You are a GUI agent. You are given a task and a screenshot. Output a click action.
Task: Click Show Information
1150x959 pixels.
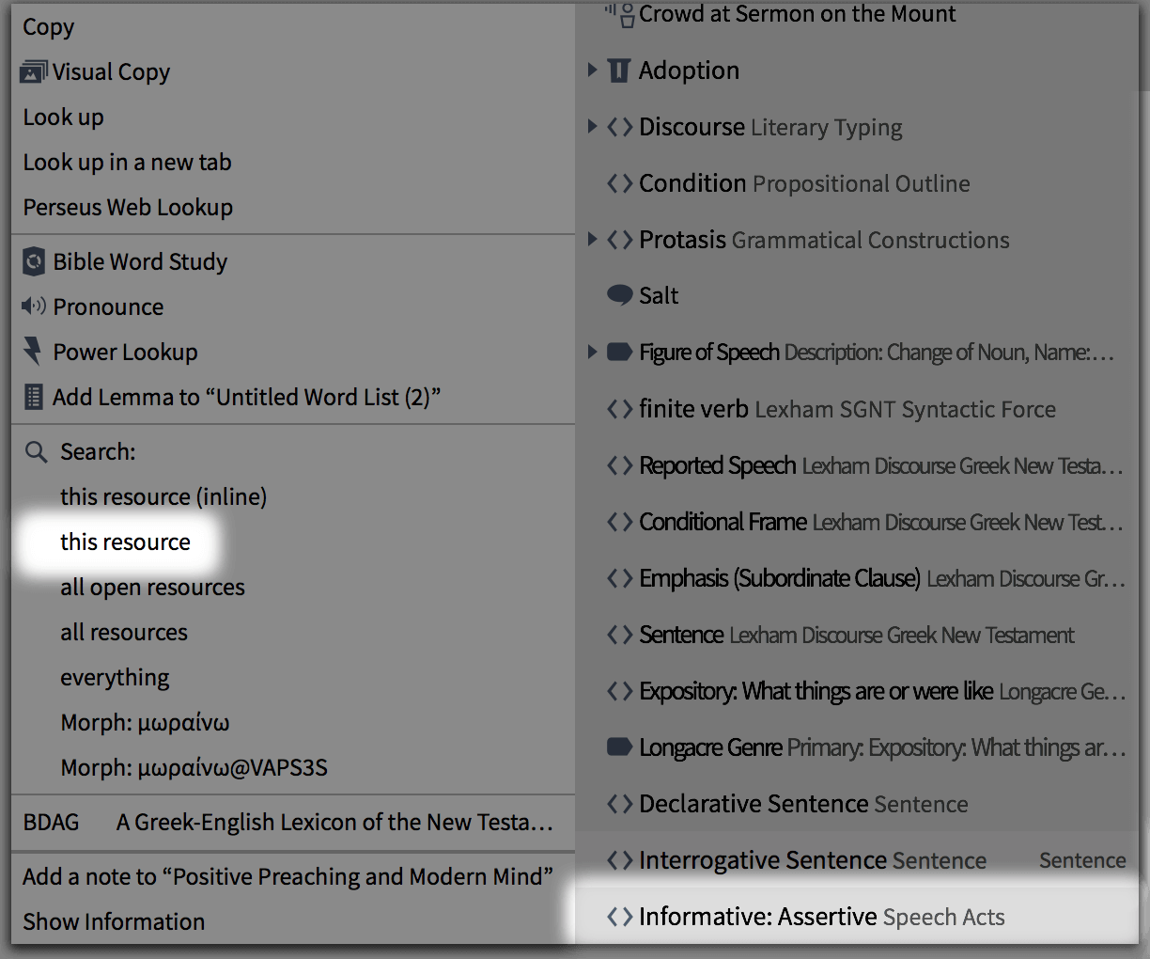(114, 922)
